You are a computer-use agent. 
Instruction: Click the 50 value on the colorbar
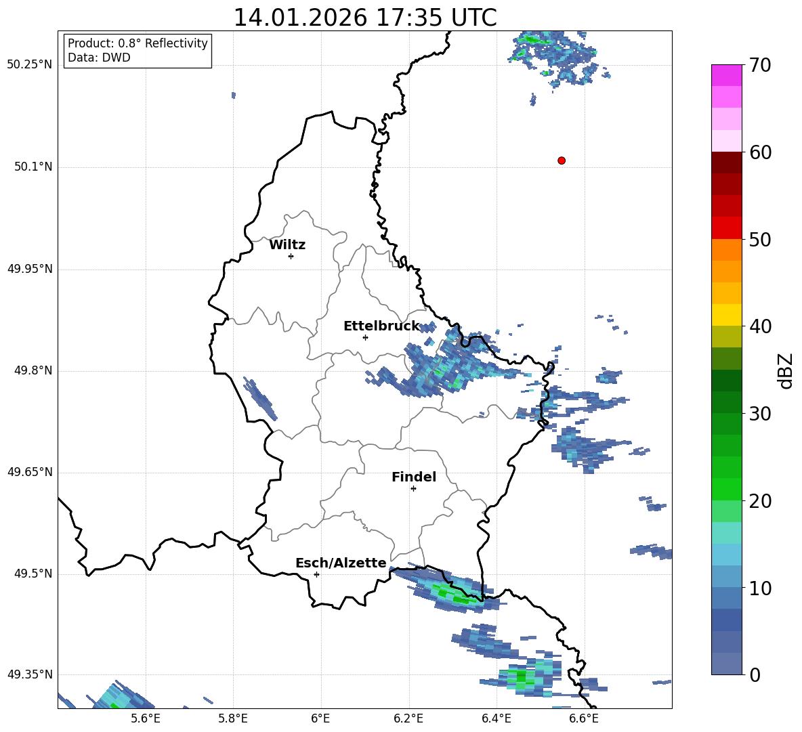760,240
